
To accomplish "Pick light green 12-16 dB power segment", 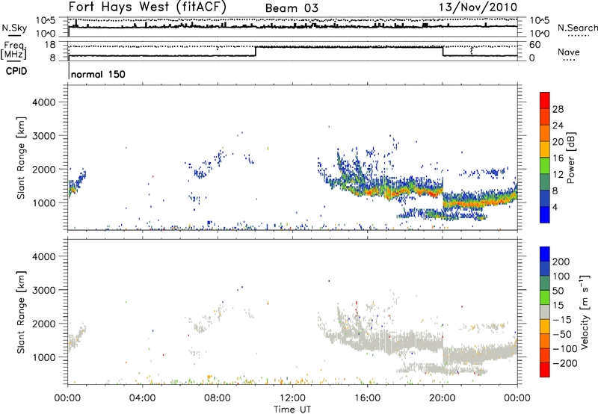I will point(545,164).
